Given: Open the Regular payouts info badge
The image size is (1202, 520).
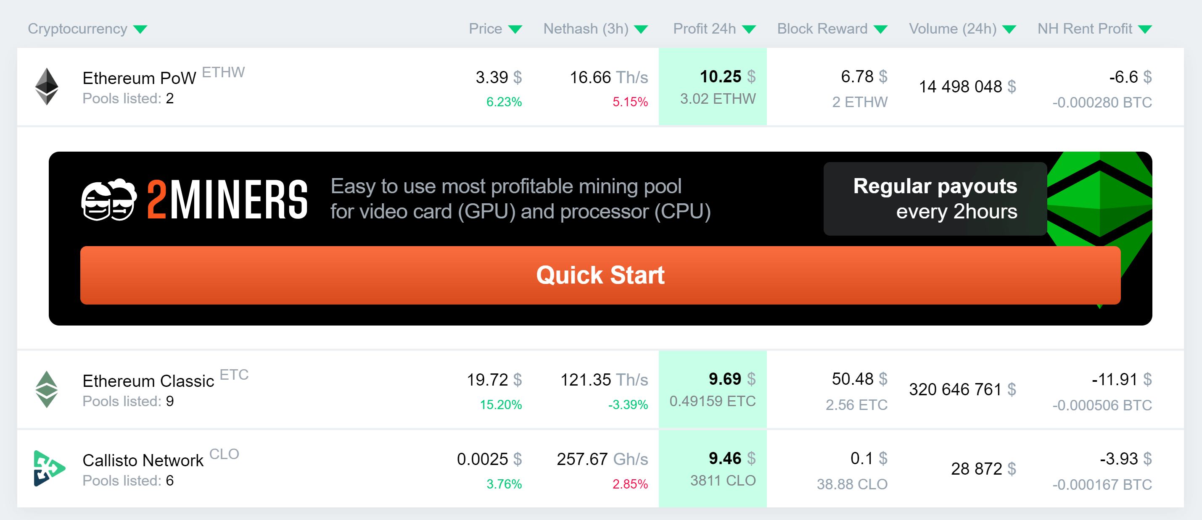Looking at the screenshot, I should [x=935, y=199].
